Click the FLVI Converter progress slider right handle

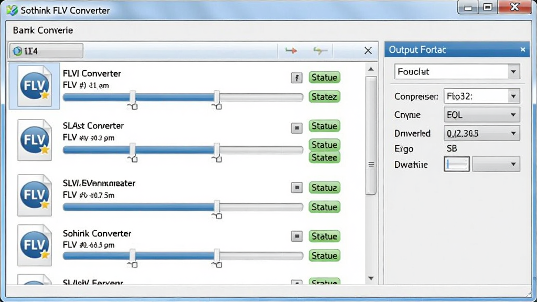tap(217, 97)
